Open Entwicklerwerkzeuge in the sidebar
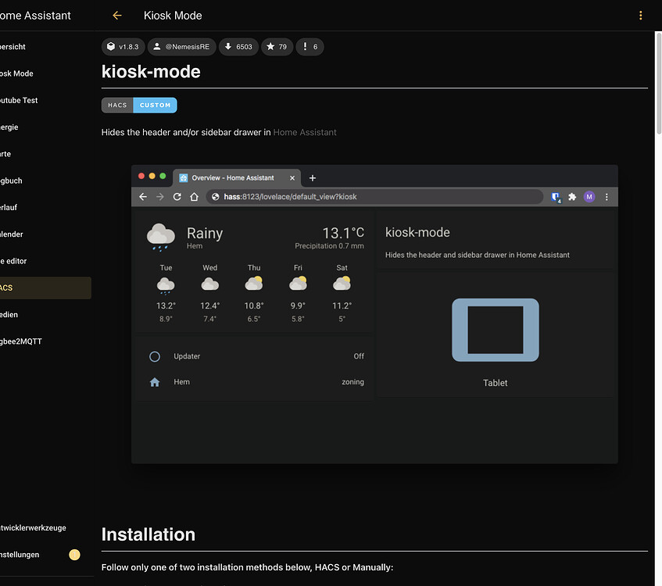Image resolution: width=662 pixels, height=586 pixels. coord(31,527)
